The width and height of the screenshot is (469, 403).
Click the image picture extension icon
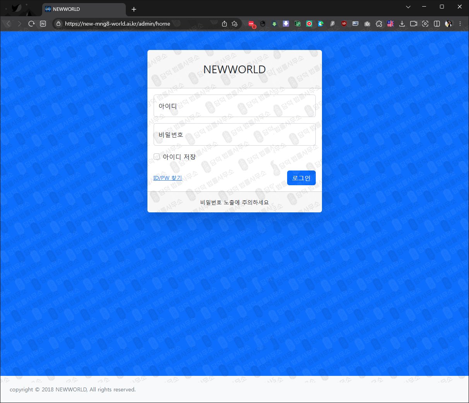356,24
